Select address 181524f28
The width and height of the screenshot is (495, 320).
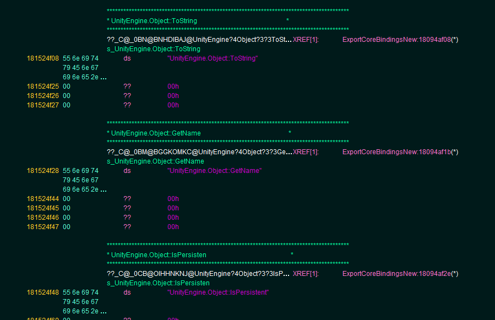pyautogui.click(x=42, y=171)
